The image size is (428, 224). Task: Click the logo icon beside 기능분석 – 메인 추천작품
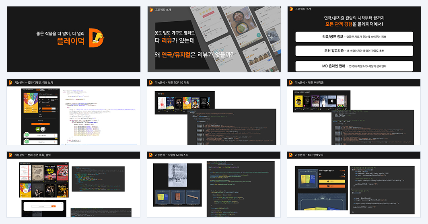291,82
